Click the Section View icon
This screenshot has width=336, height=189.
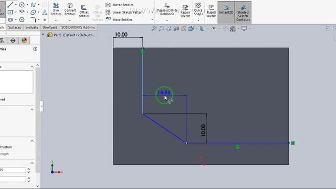[176, 28]
